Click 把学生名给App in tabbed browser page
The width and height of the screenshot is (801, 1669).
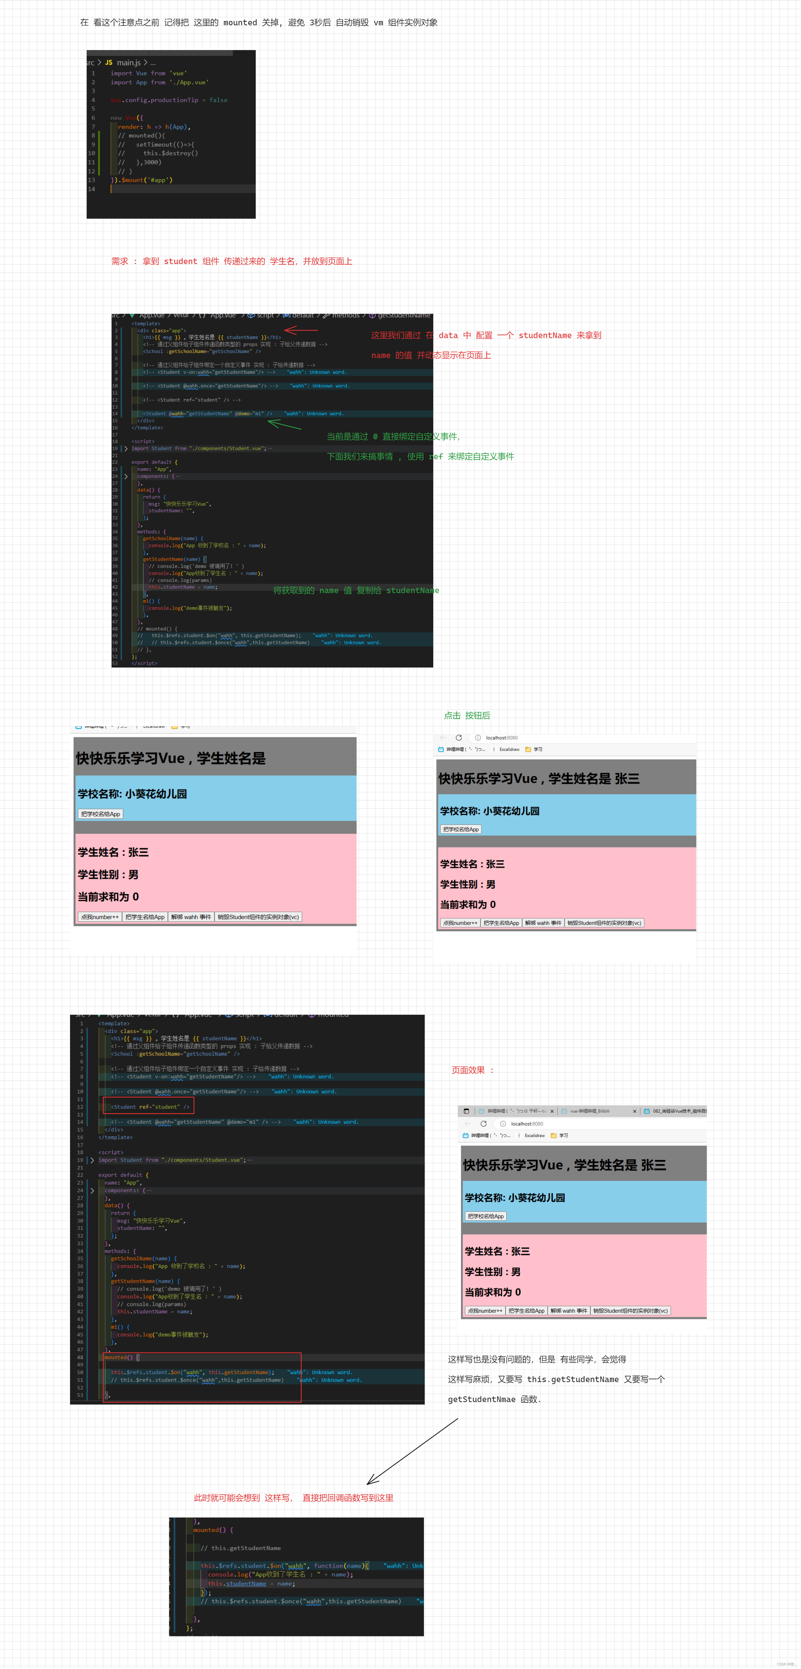[x=527, y=1311]
